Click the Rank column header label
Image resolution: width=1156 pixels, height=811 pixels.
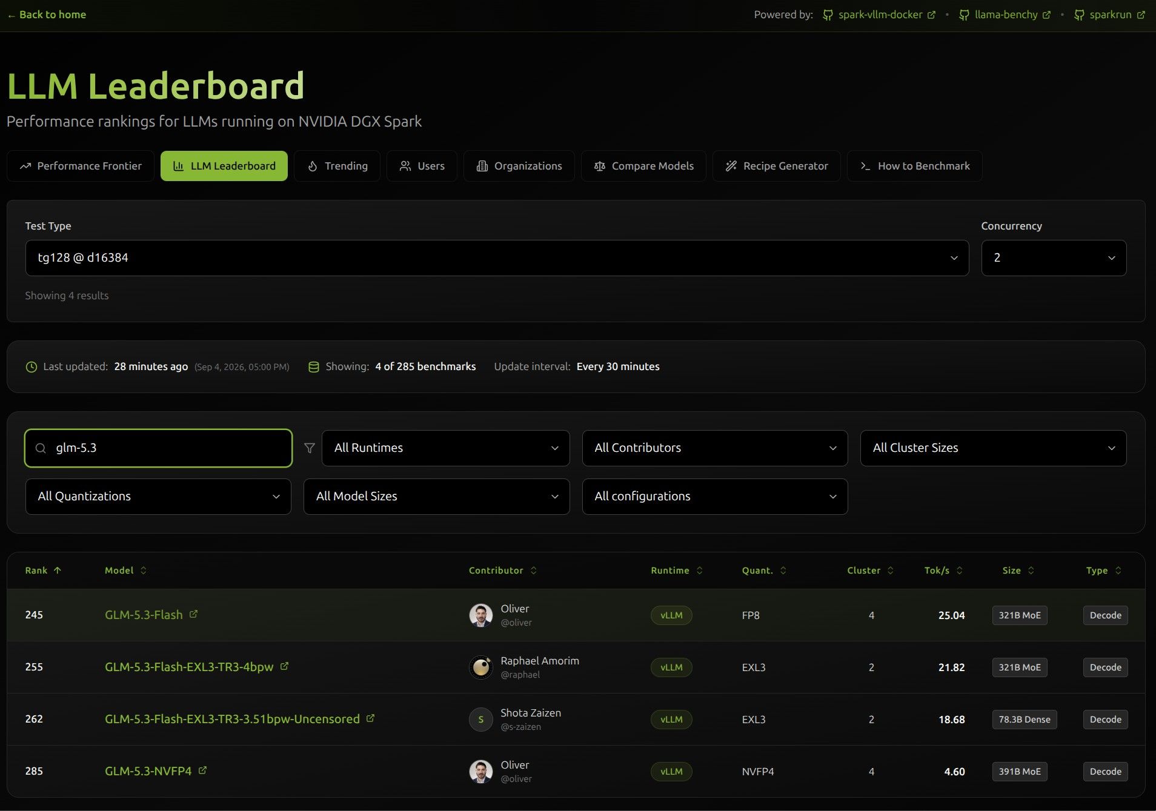point(36,571)
